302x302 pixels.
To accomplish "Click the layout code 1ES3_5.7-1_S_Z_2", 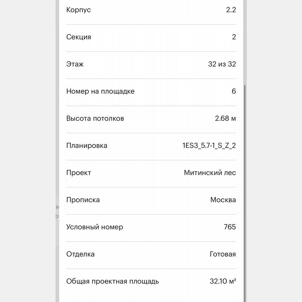I will click(x=208, y=146).
